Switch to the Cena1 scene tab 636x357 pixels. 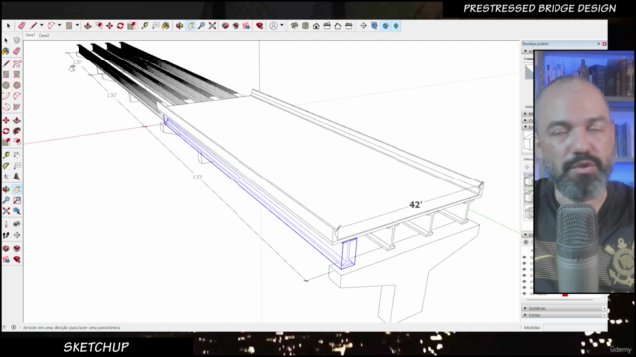tap(30, 36)
